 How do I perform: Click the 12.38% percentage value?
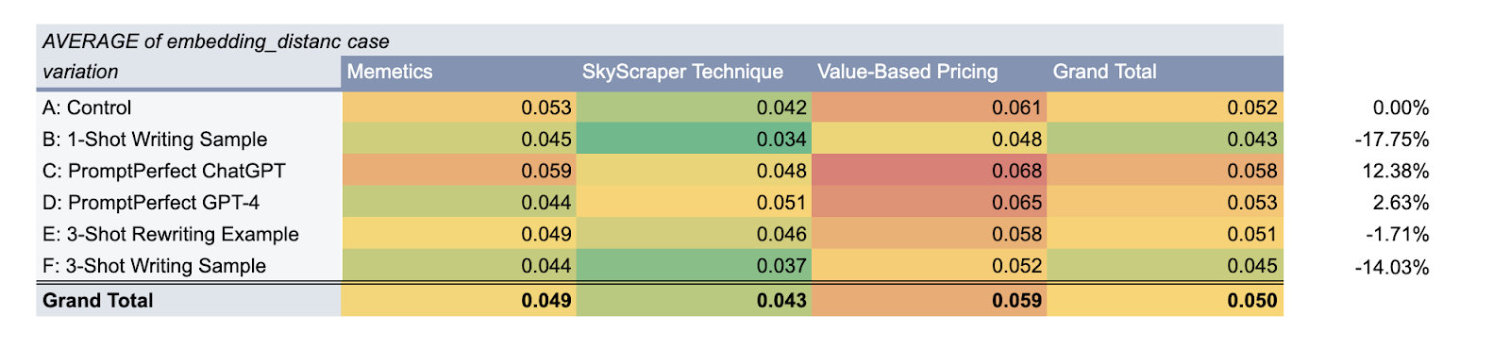[1397, 171]
